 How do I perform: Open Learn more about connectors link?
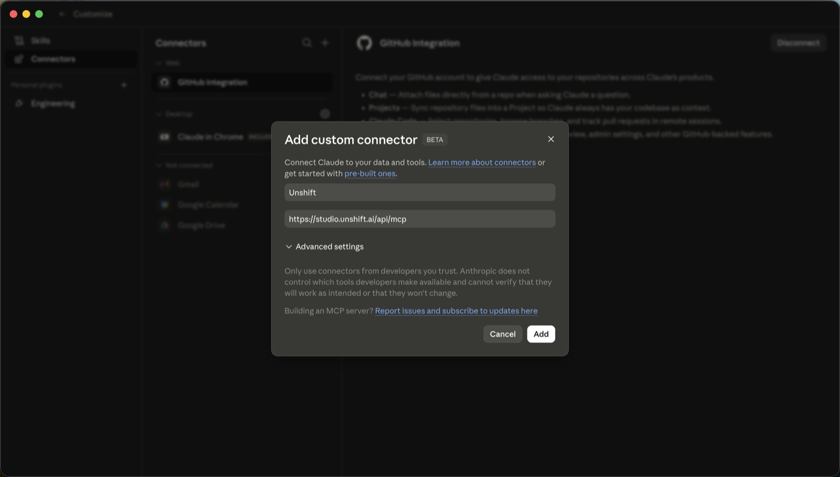(x=482, y=162)
